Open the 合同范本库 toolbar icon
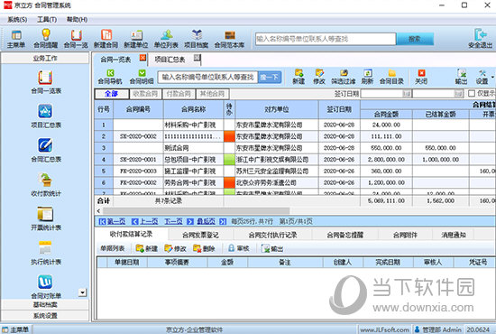This screenshot has height=334, width=496. pos(230,39)
